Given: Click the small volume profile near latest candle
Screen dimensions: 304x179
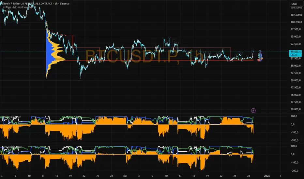Looking at the screenshot, I should click(x=260, y=56).
